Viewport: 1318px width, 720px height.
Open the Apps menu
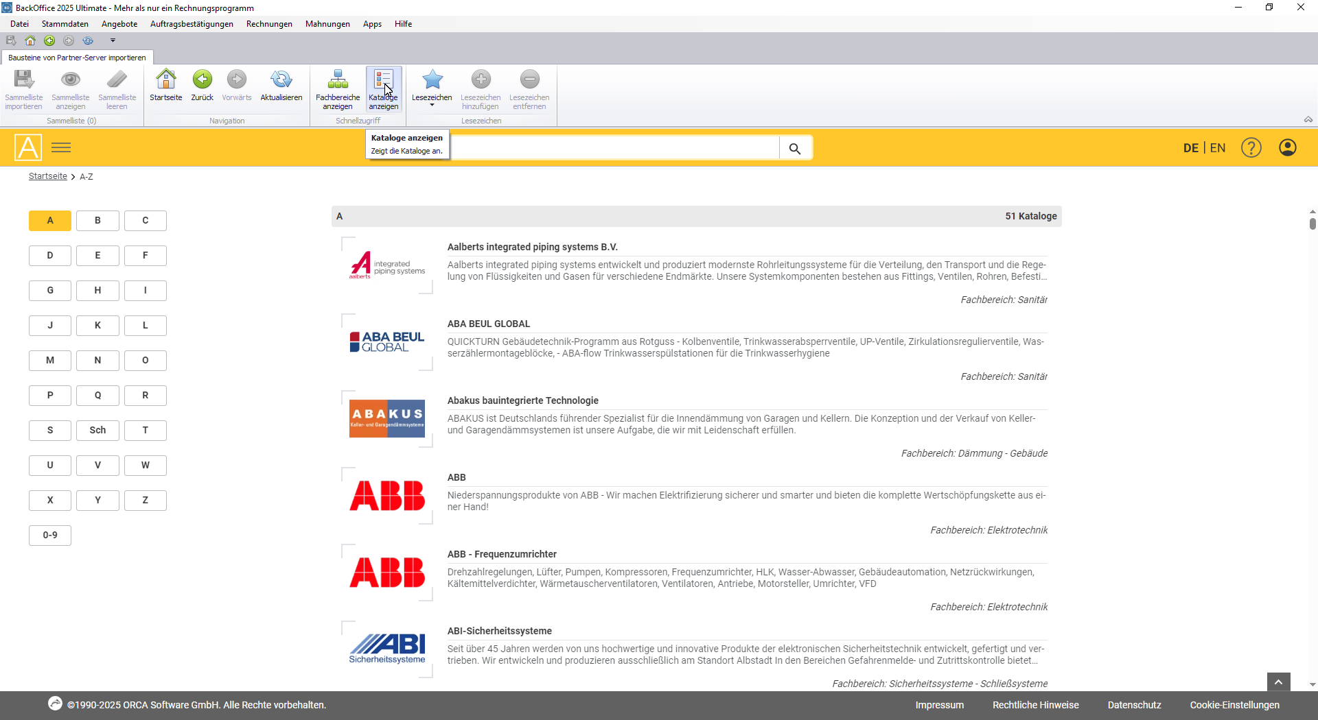(372, 24)
